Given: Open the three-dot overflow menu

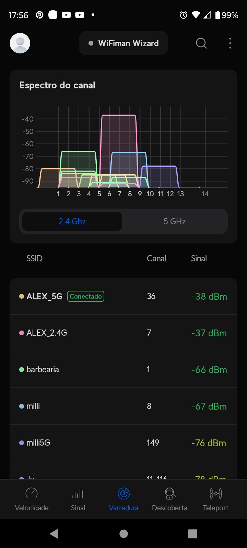Looking at the screenshot, I should [x=230, y=43].
